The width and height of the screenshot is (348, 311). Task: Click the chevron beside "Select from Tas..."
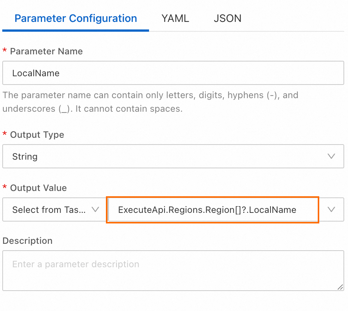click(95, 209)
